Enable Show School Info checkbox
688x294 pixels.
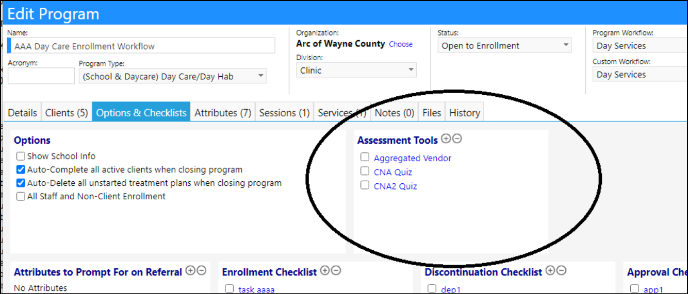21,156
